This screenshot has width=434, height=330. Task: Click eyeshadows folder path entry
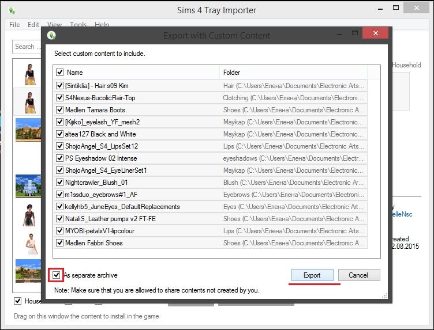click(293, 158)
